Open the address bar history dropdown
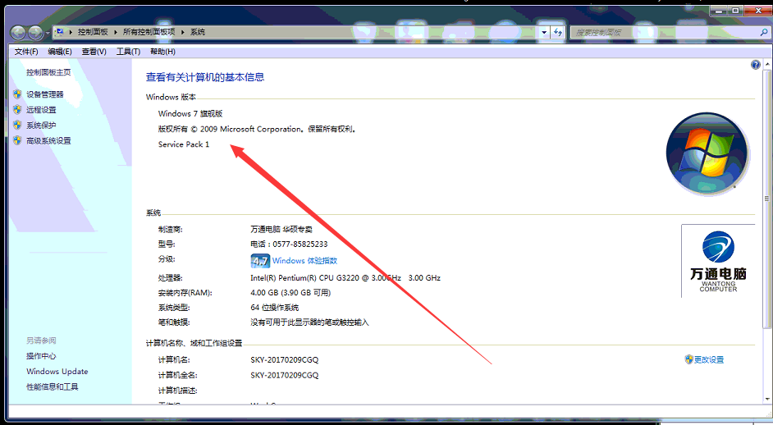 [x=544, y=32]
